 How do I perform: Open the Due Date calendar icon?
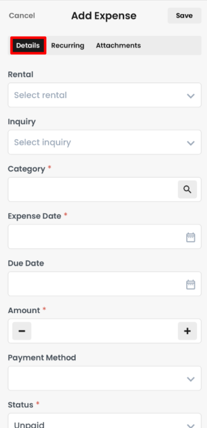click(x=190, y=284)
